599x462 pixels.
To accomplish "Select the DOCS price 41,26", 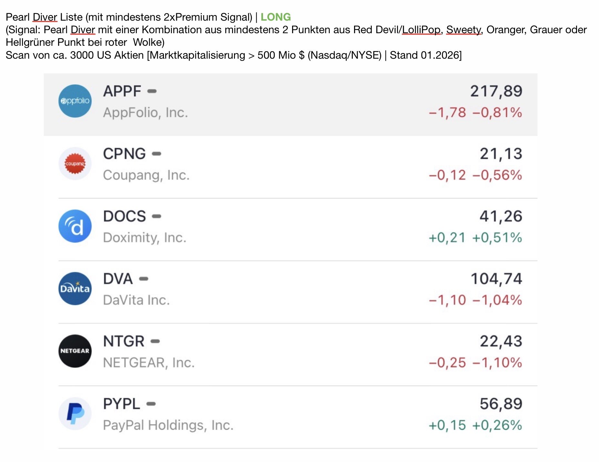I will 501,216.
